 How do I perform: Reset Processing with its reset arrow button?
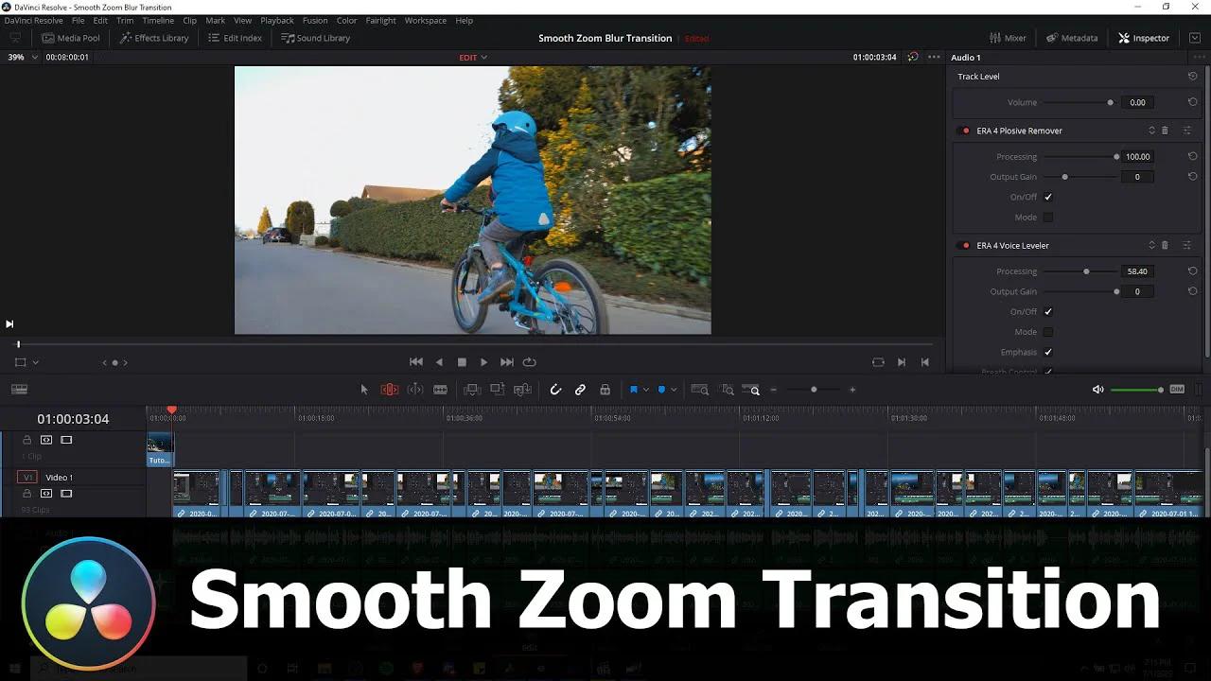click(1192, 156)
